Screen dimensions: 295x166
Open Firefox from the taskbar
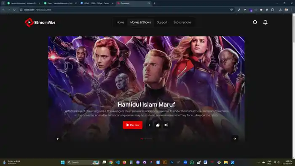point(124,163)
